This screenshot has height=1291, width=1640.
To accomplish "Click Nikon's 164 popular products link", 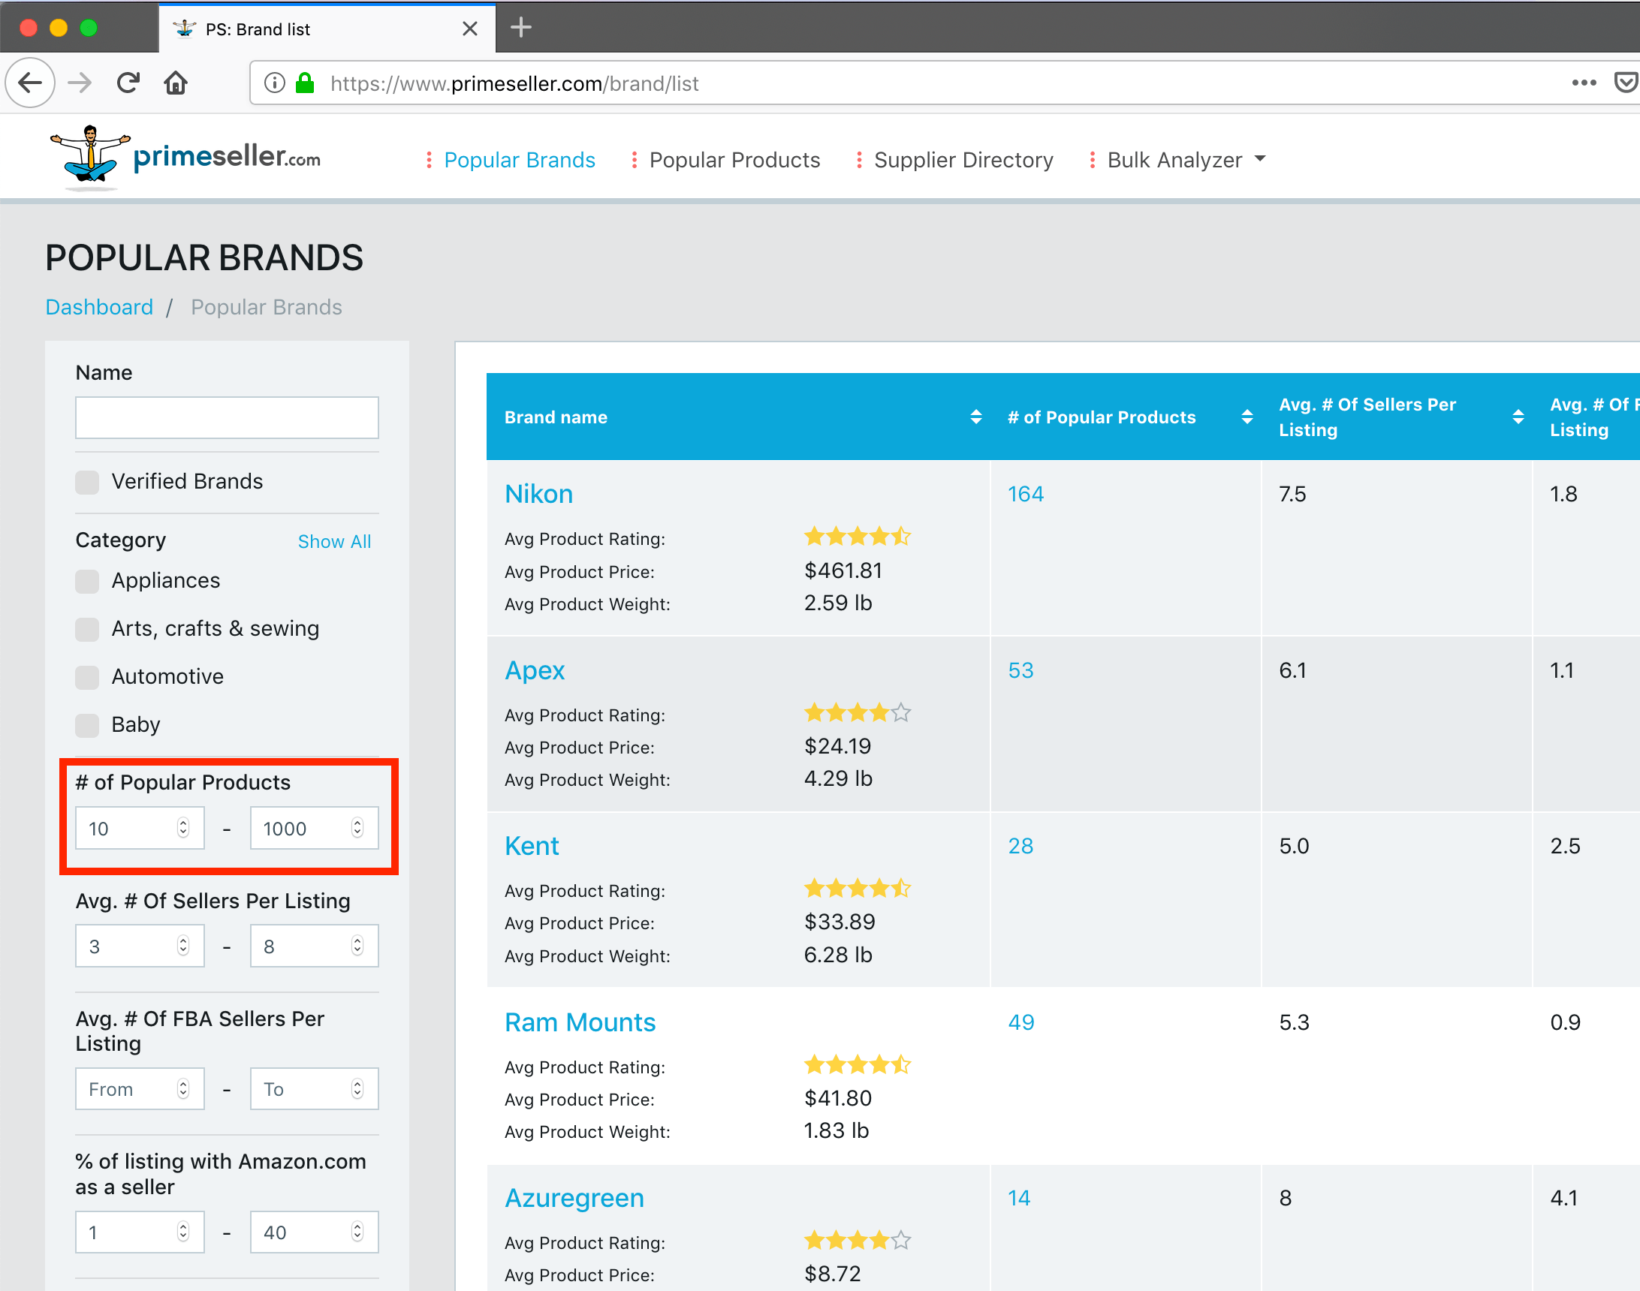I will pyautogui.click(x=1025, y=495).
